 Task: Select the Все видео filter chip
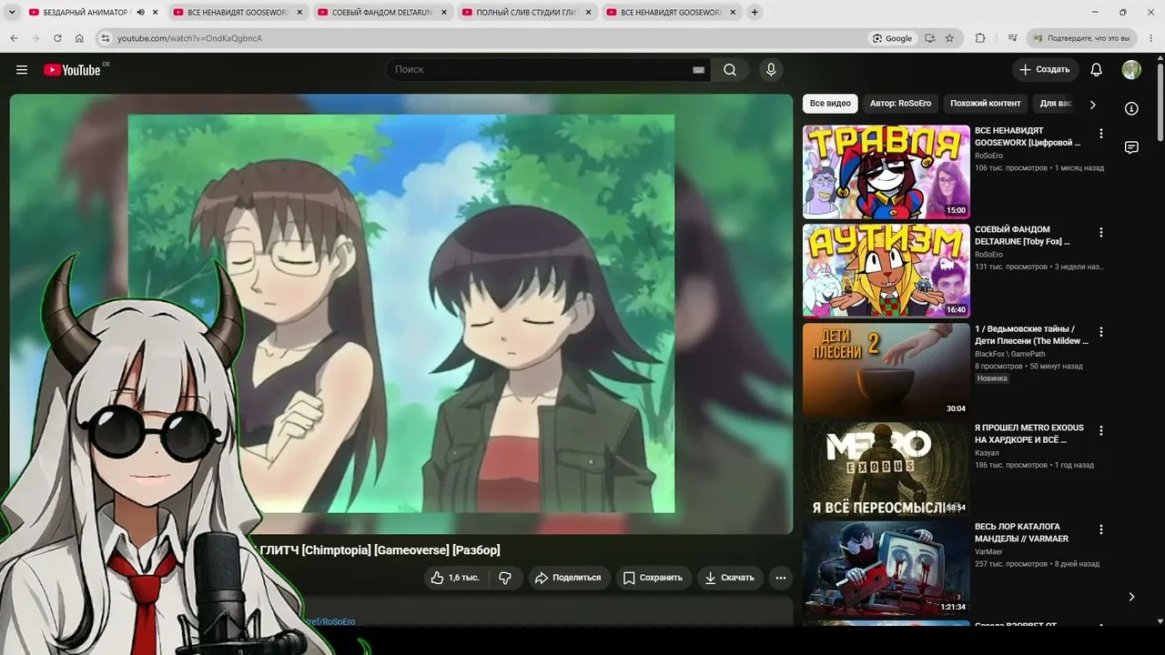(x=830, y=104)
